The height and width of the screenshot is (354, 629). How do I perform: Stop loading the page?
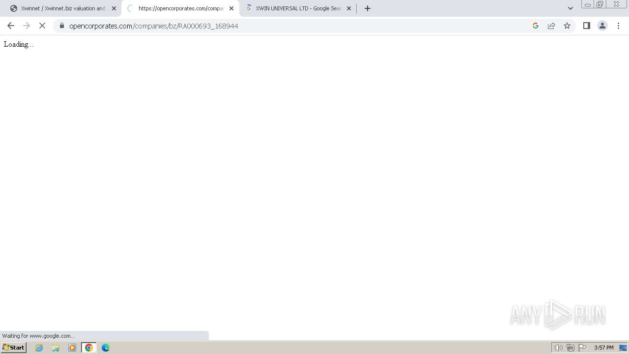pyautogui.click(x=42, y=26)
